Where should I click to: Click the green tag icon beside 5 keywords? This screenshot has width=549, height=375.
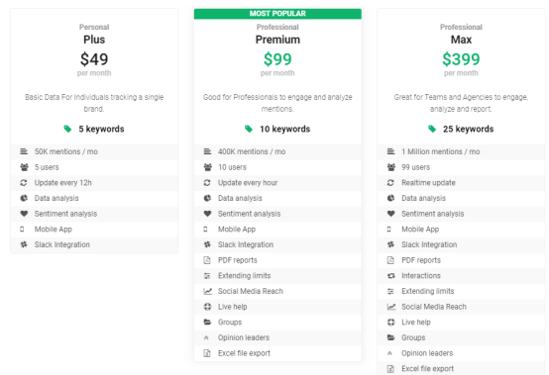click(67, 129)
